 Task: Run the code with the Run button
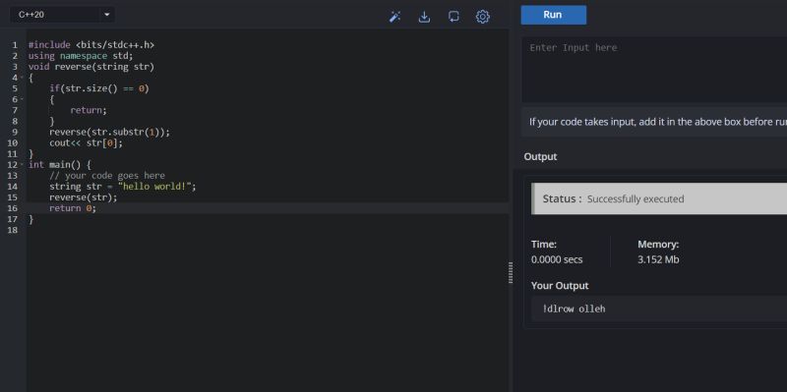point(553,15)
